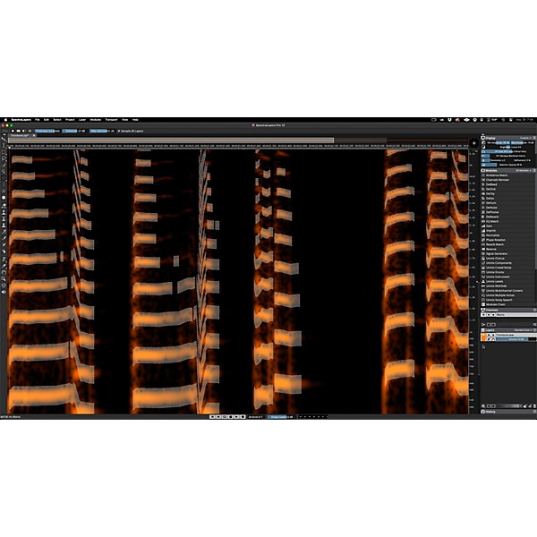Open the Edit menu
The width and height of the screenshot is (537, 537).
(x=47, y=120)
